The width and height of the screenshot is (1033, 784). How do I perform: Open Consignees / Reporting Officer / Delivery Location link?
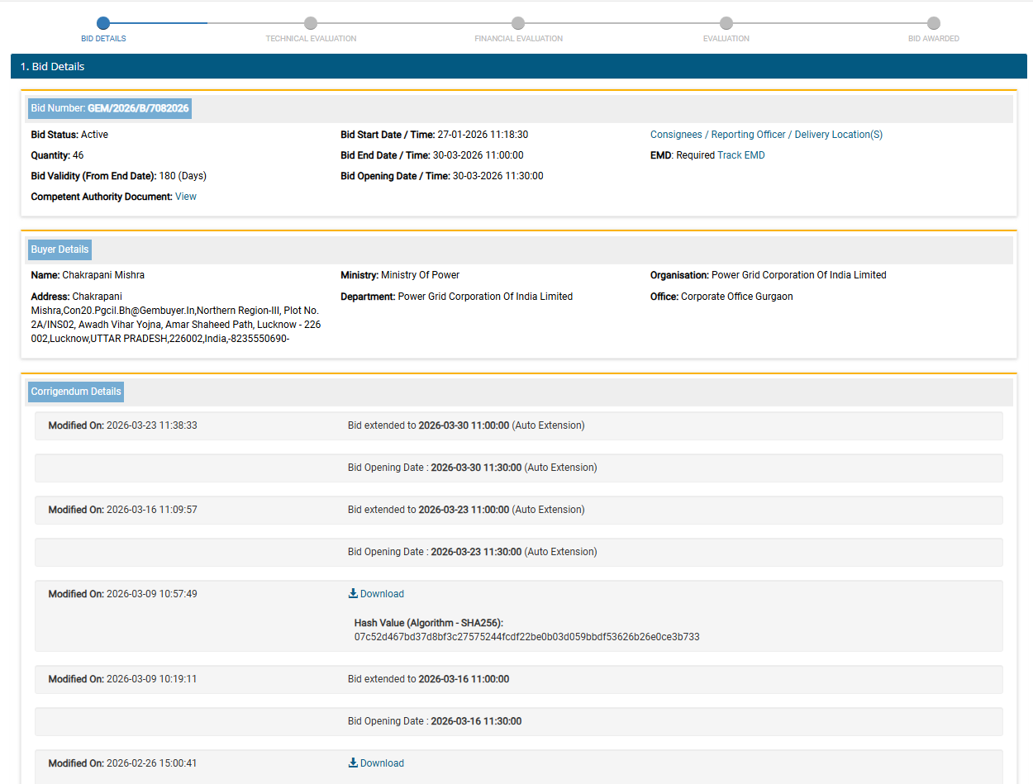(x=766, y=135)
